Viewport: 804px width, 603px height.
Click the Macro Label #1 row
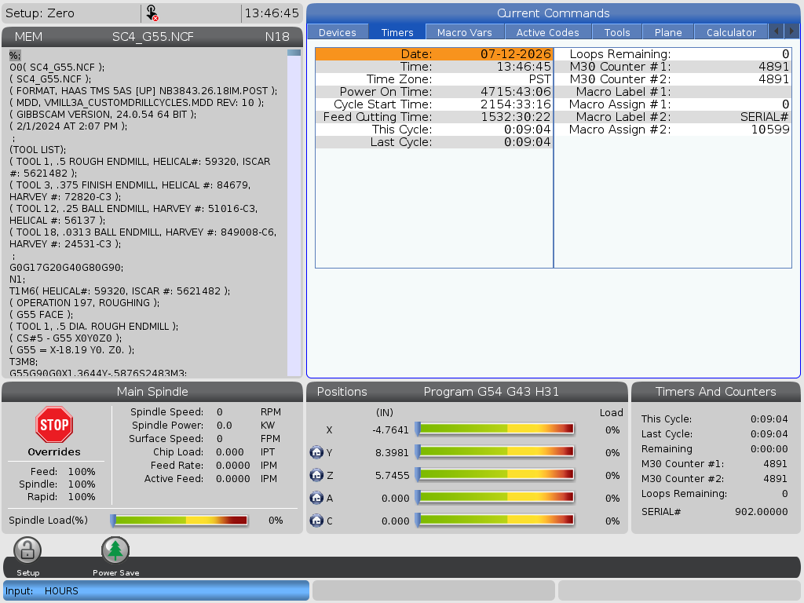pos(673,92)
